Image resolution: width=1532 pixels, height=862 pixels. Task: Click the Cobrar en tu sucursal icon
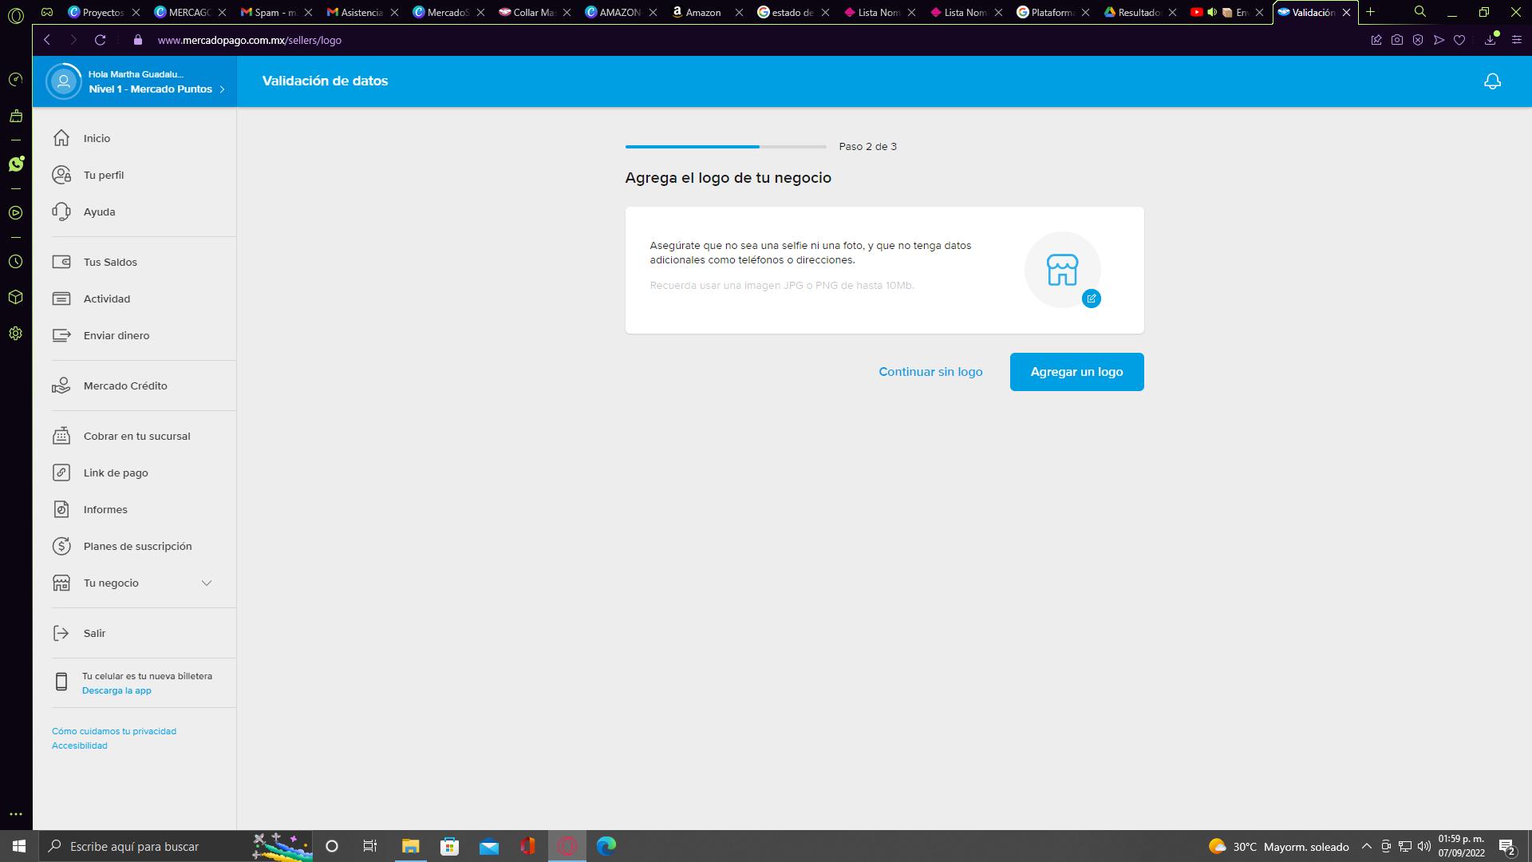[x=61, y=436]
